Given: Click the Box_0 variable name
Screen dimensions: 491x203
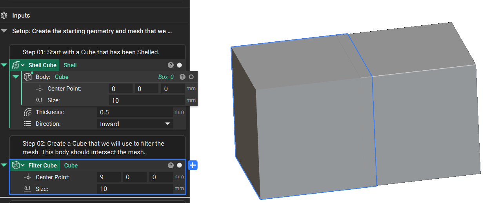Looking at the screenshot, I should click(166, 77).
